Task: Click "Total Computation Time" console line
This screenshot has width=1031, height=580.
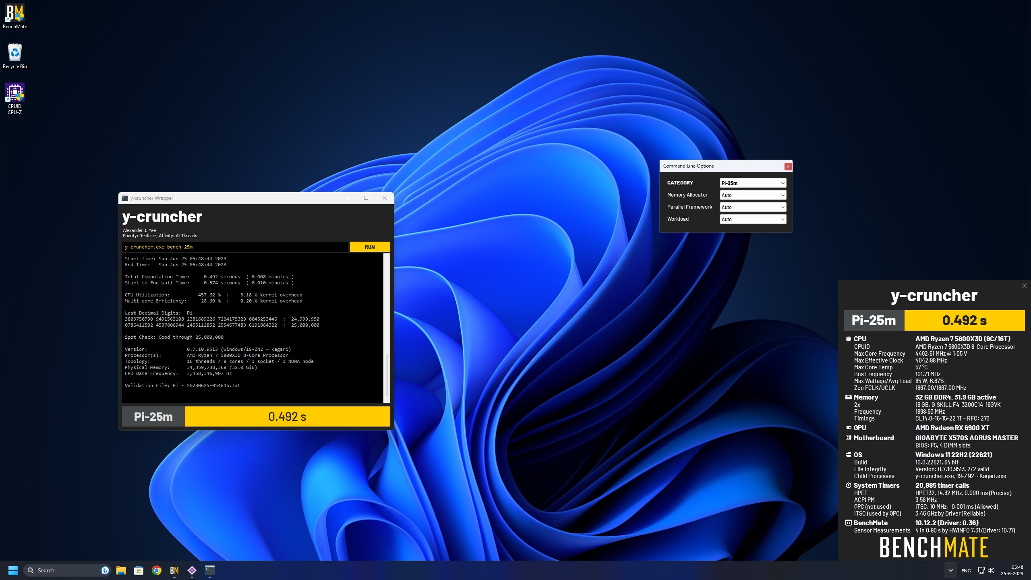Action: (209, 277)
